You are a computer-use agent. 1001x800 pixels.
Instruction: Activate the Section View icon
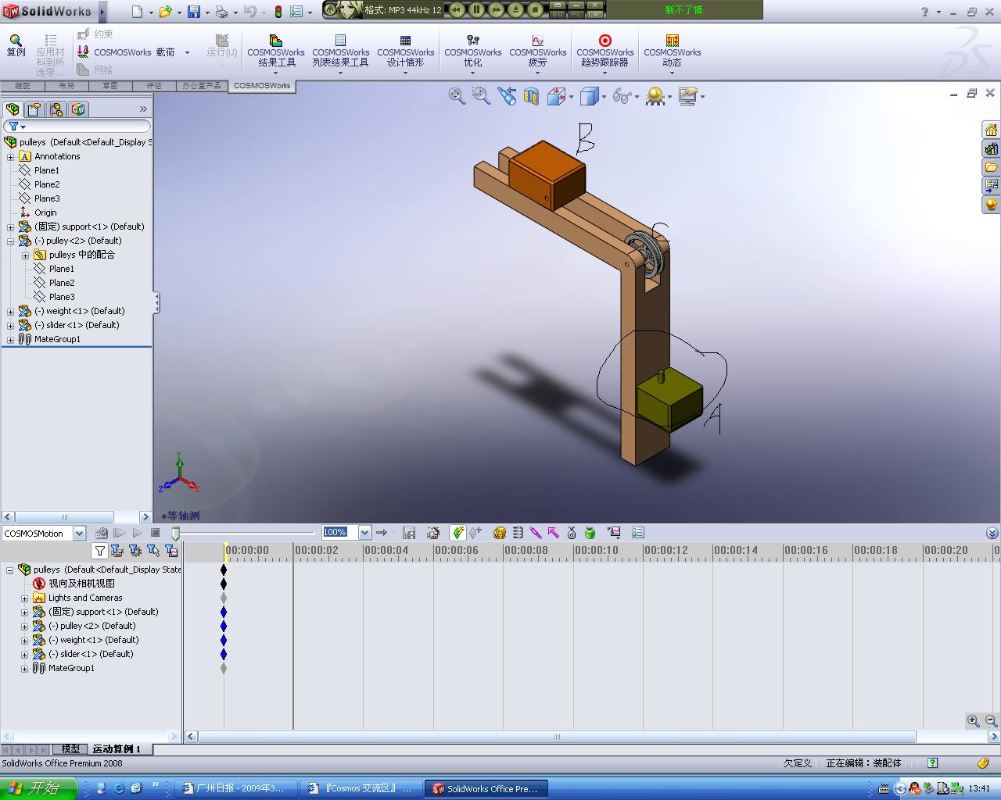[x=532, y=96]
